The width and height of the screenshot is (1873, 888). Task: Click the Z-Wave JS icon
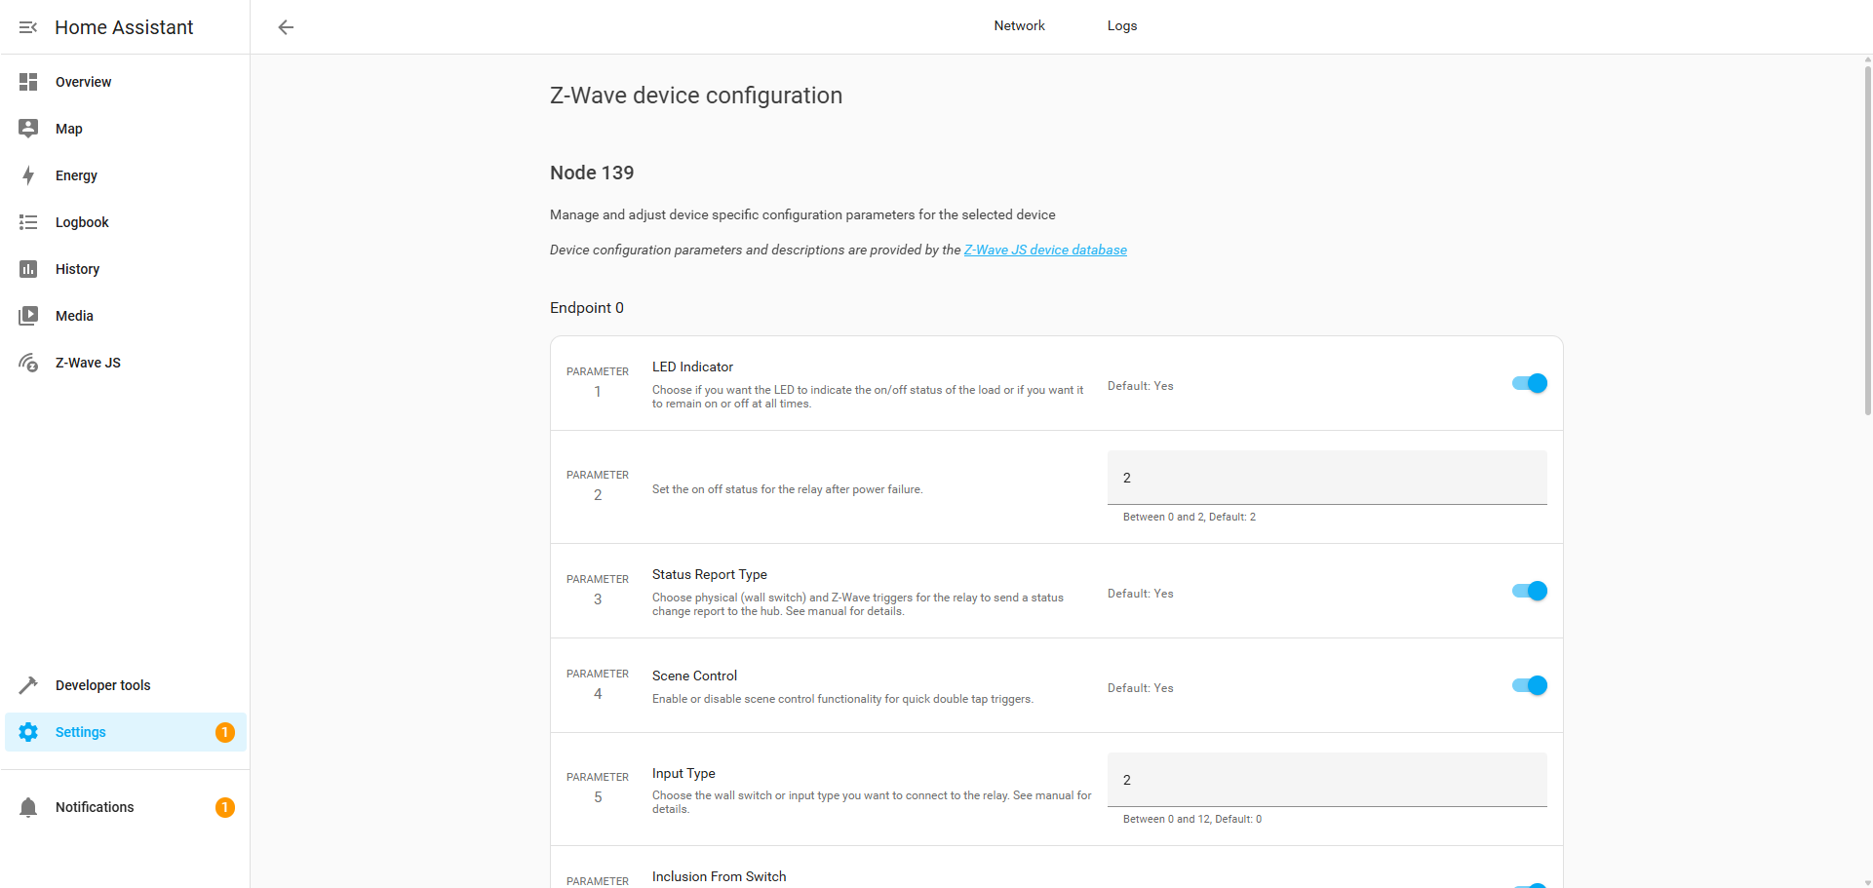[x=28, y=363]
